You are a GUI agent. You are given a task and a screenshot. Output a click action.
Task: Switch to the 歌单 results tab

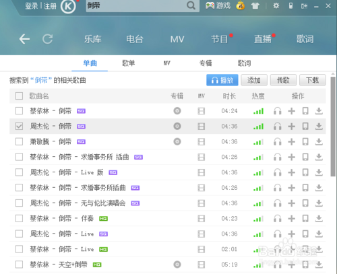[129, 63]
